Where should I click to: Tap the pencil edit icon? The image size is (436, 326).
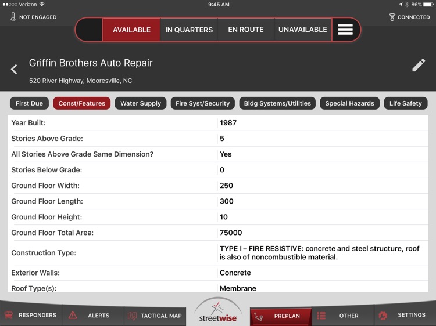point(419,65)
